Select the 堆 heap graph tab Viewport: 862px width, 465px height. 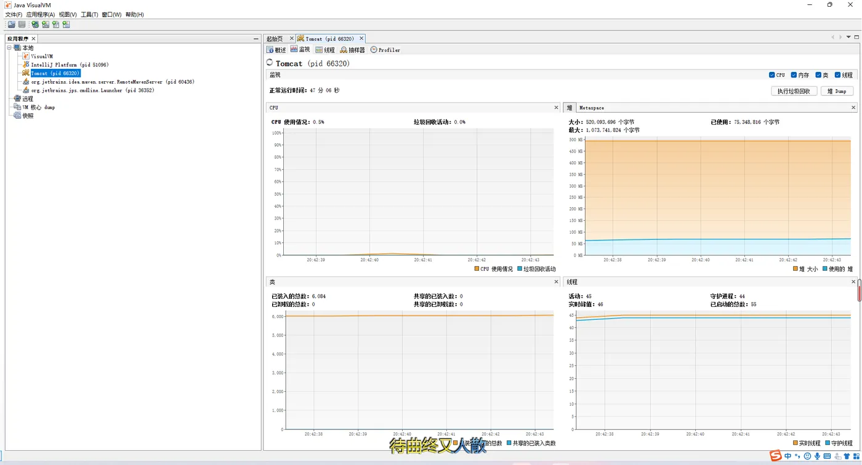[x=570, y=108]
